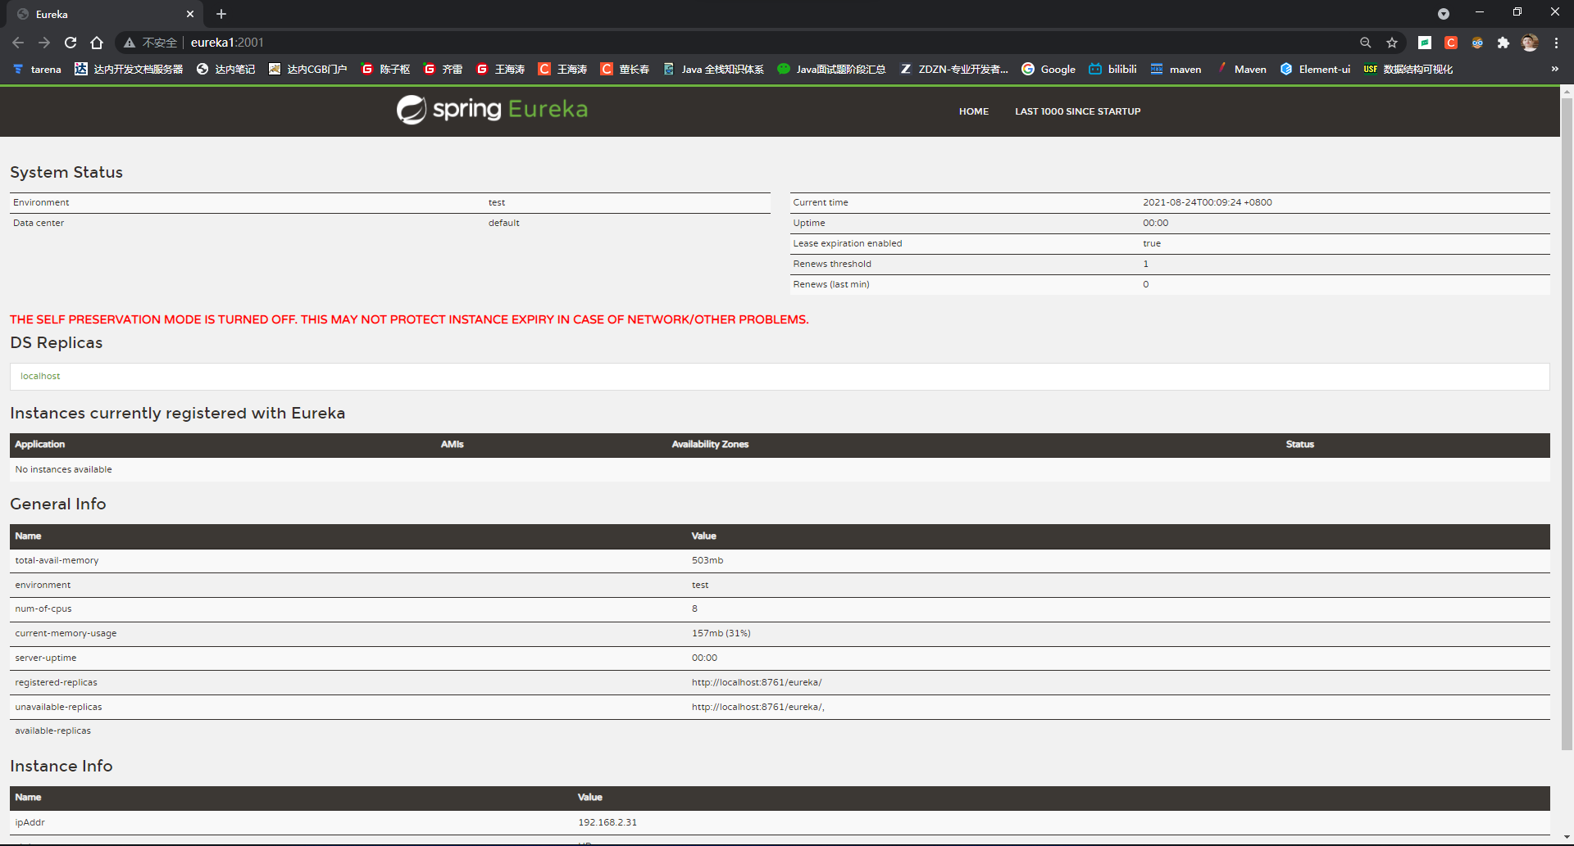The height and width of the screenshot is (846, 1574).
Task: Bookmark this page with the star
Action: [1392, 43]
